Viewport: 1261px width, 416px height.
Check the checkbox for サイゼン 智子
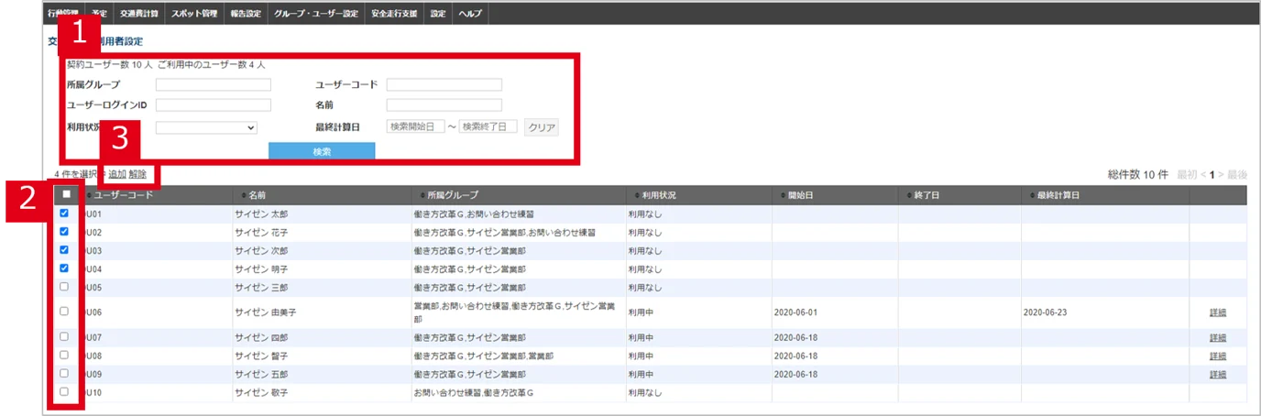point(64,355)
